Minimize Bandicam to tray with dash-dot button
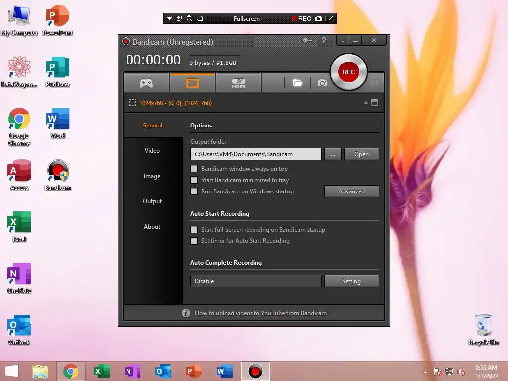This screenshot has width=508, height=381. coord(343,41)
